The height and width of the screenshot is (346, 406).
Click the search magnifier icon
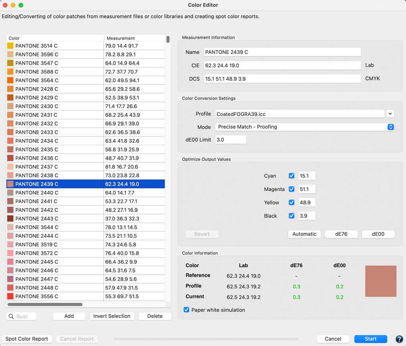(x=11, y=316)
